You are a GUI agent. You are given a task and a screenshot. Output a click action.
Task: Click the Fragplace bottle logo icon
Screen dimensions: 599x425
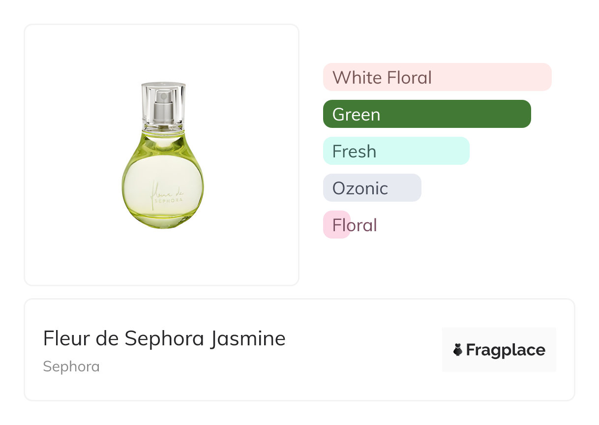(458, 350)
